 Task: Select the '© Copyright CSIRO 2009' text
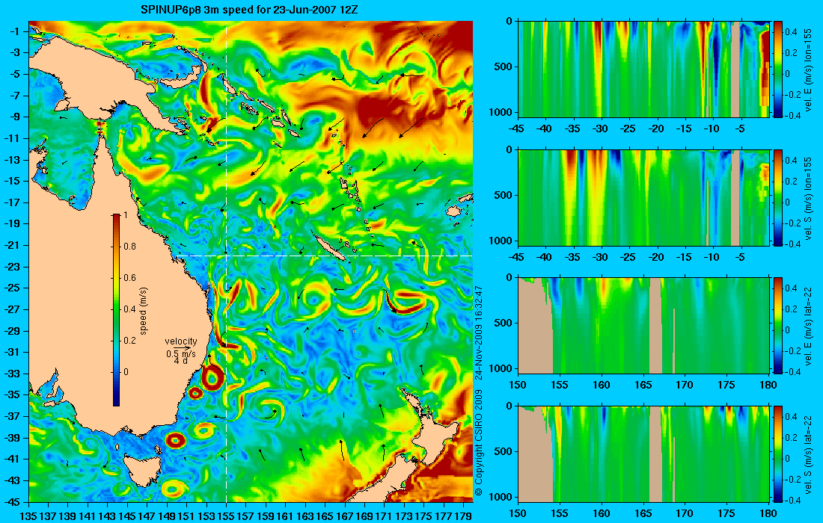click(478, 443)
